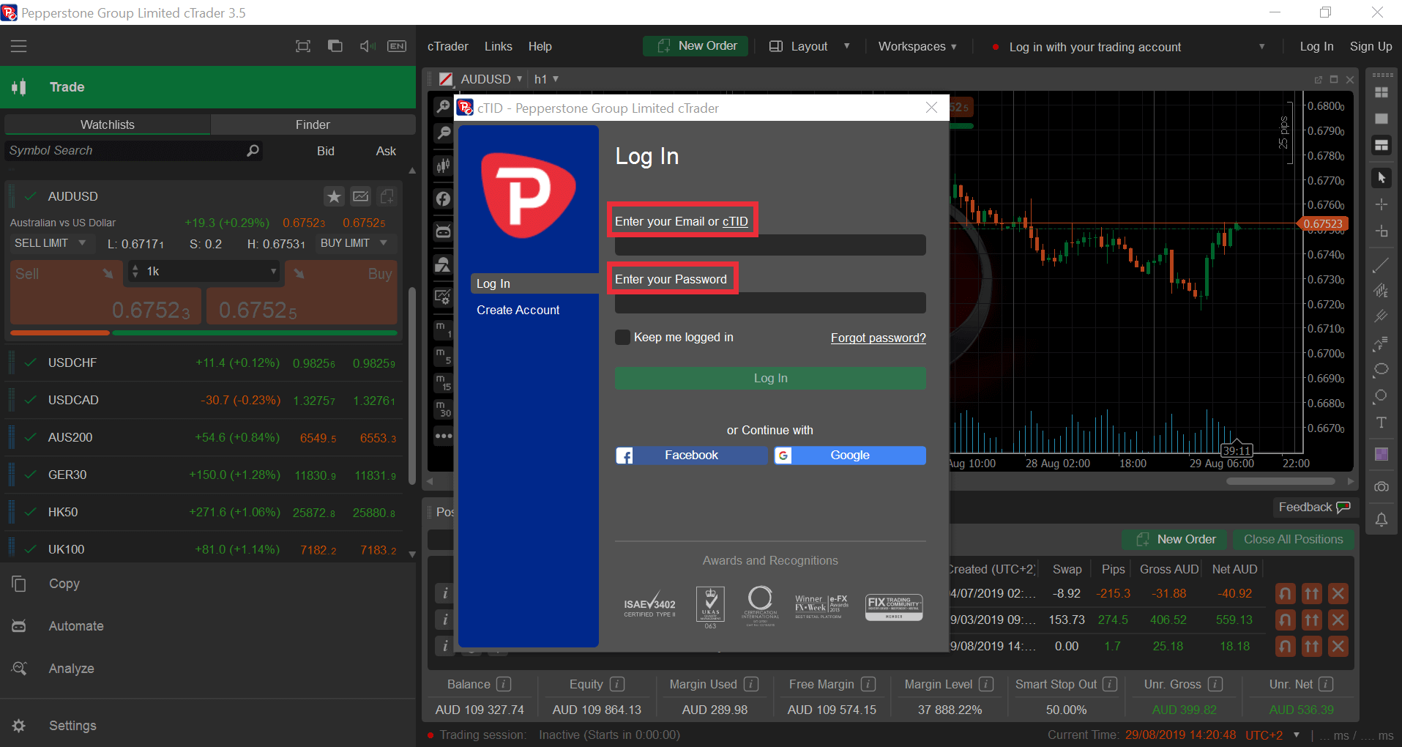This screenshot has width=1402, height=747.
Task: Open the Layout dropdown arrow
Action: [x=847, y=46]
